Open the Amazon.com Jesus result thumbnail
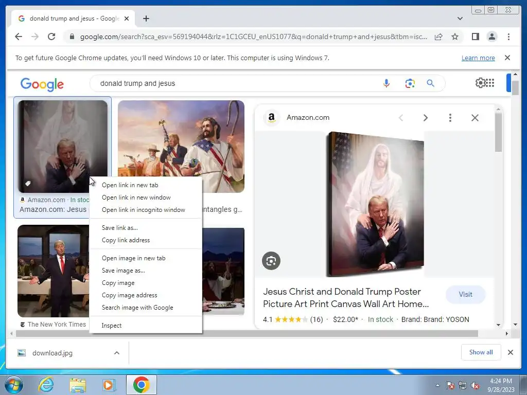This screenshot has width=527, height=395. (x=62, y=147)
